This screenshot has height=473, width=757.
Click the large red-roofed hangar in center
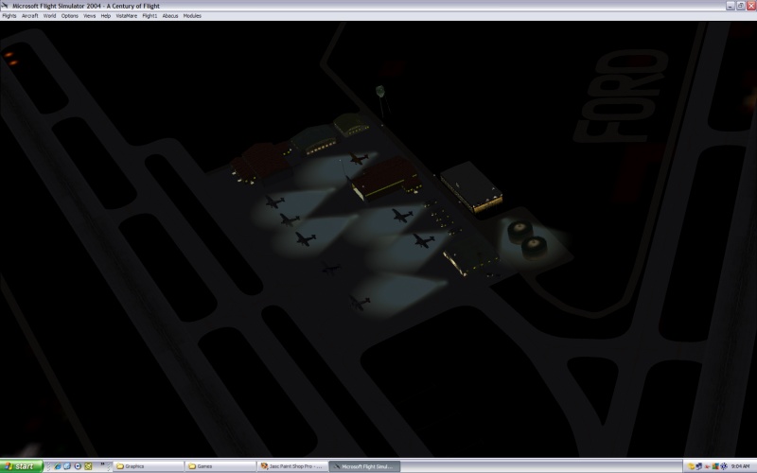click(386, 179)
